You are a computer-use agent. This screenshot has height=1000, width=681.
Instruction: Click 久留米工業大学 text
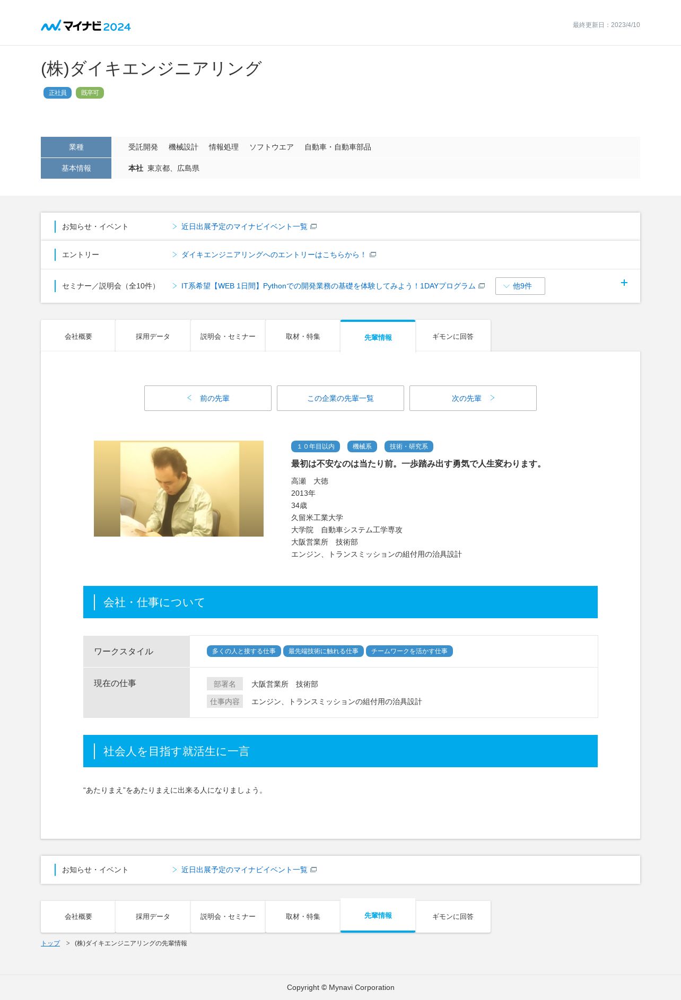click(317, 517)
